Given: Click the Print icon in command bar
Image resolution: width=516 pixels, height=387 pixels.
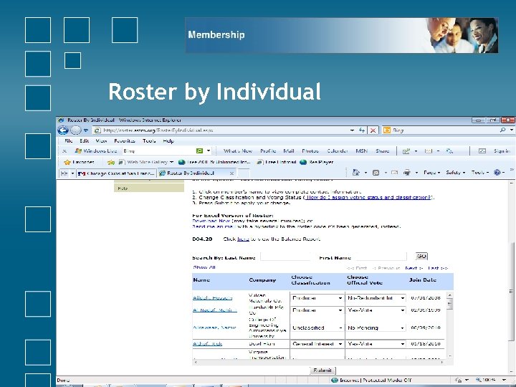Looking at the screenshot, I should 407,173.
